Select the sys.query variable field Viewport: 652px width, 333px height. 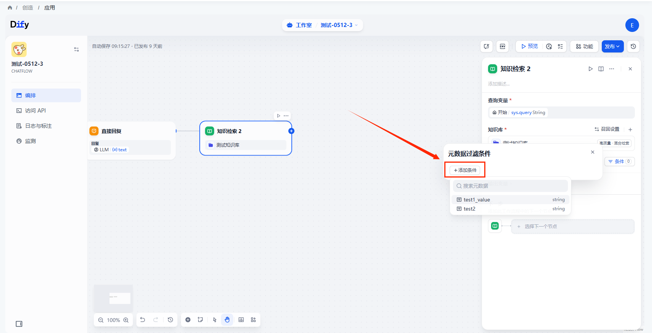[561, 113]
